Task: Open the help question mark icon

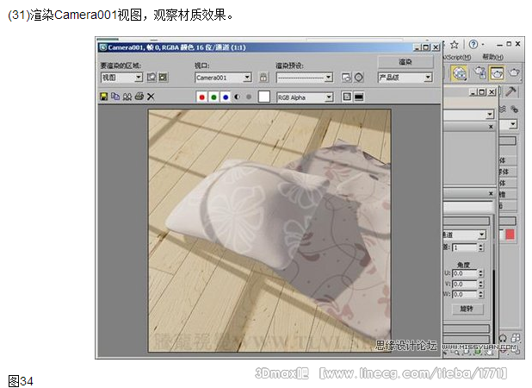Action: point(473,44)
